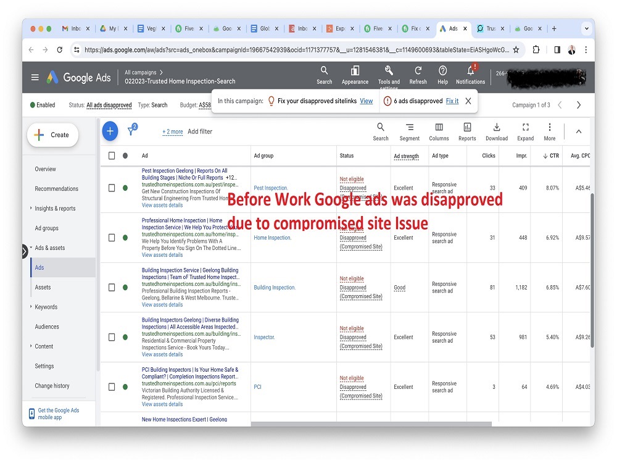Click the horizontal table scrollbar
The image size is (617, 463).
[371, 423]
